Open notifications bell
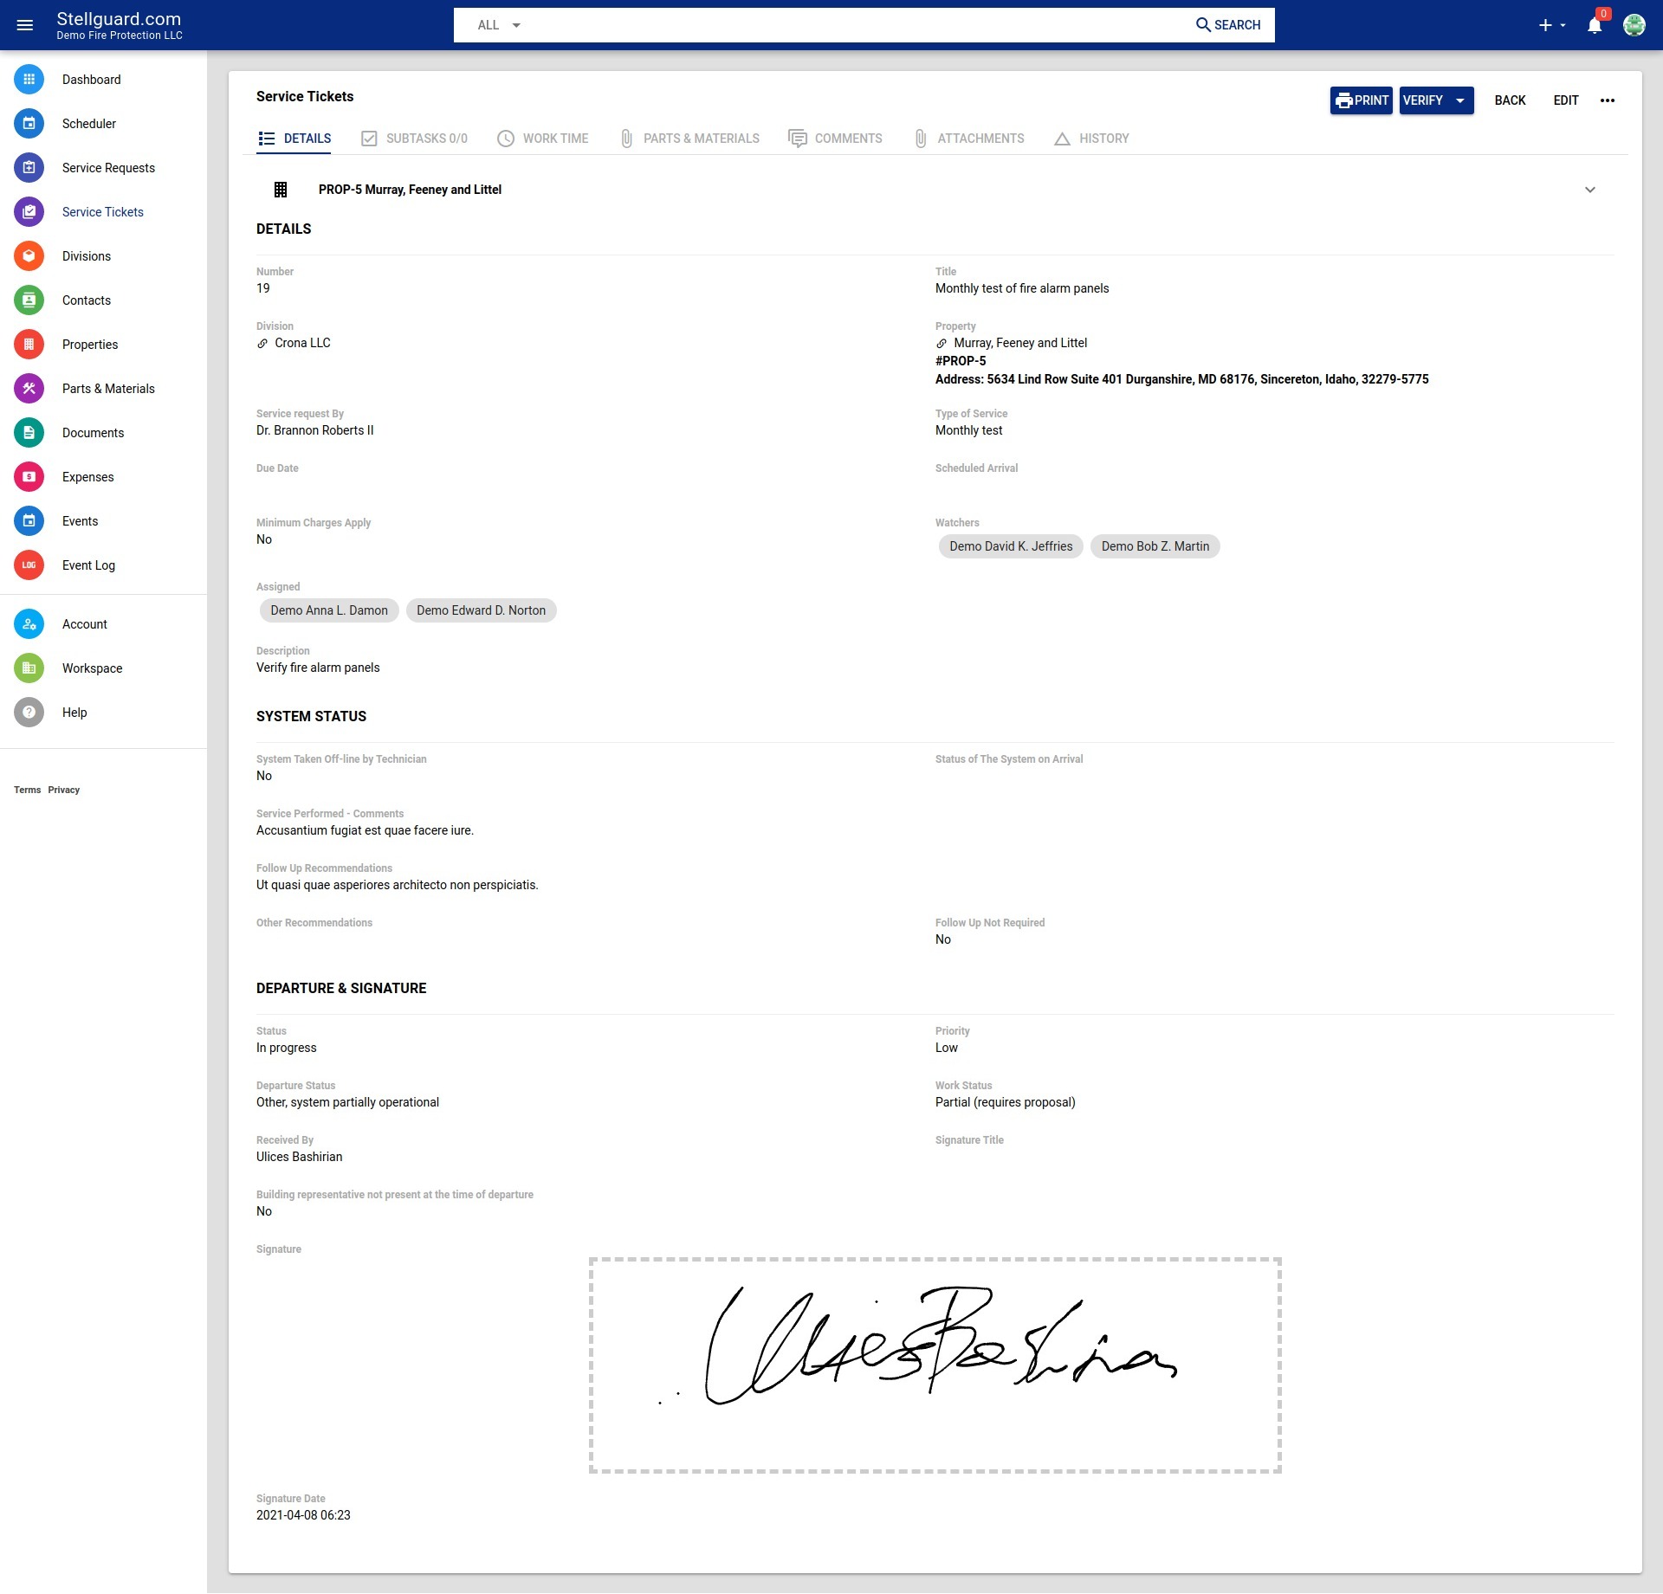The image size is (1663, 1594). point(1595,25)
